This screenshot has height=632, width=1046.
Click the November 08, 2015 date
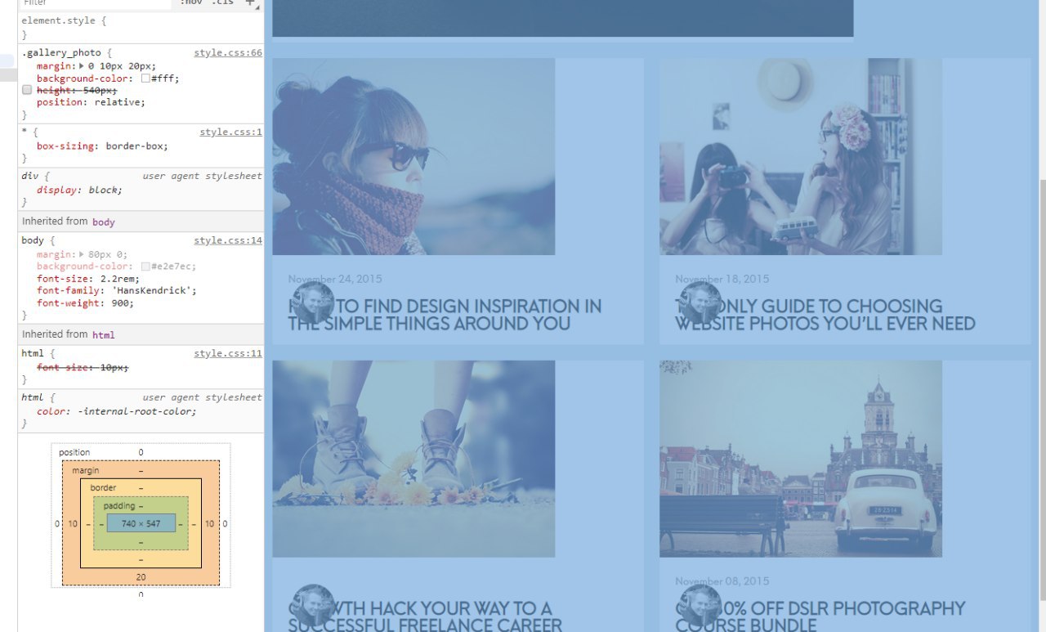(x=722, y=581)
